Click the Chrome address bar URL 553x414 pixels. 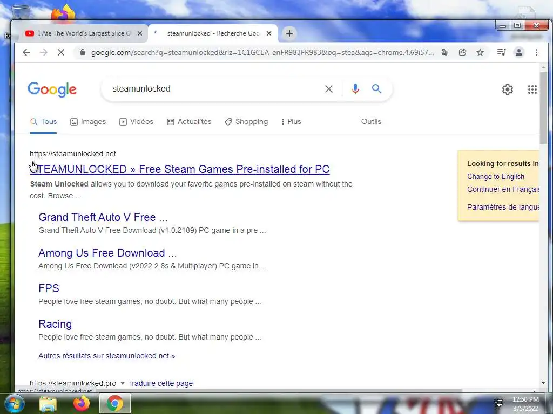click(262, 52)
